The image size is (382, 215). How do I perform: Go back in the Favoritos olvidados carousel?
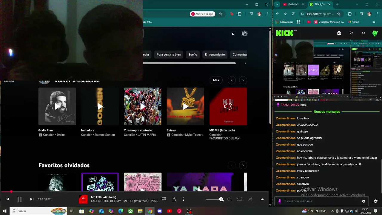pos(232,165)
